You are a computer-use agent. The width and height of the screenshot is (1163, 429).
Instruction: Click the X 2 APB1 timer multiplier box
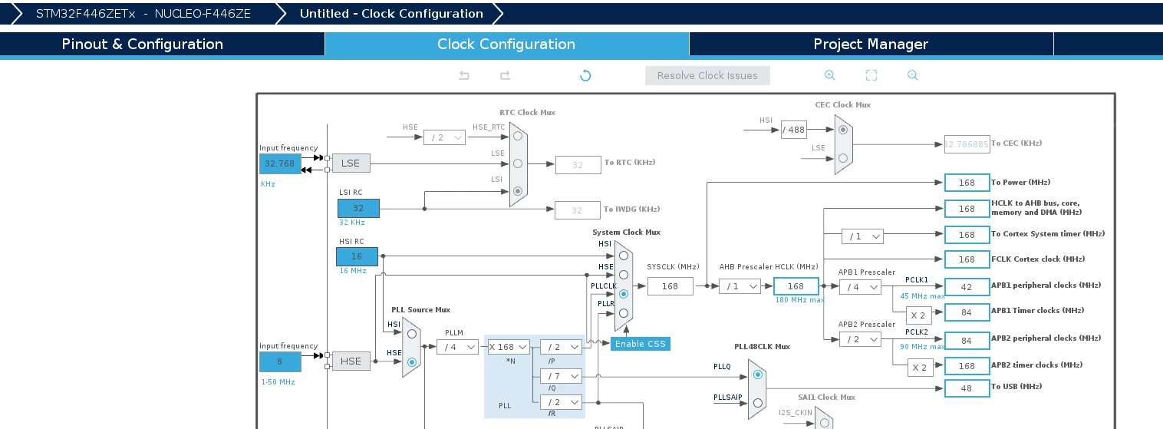(919, 315)
